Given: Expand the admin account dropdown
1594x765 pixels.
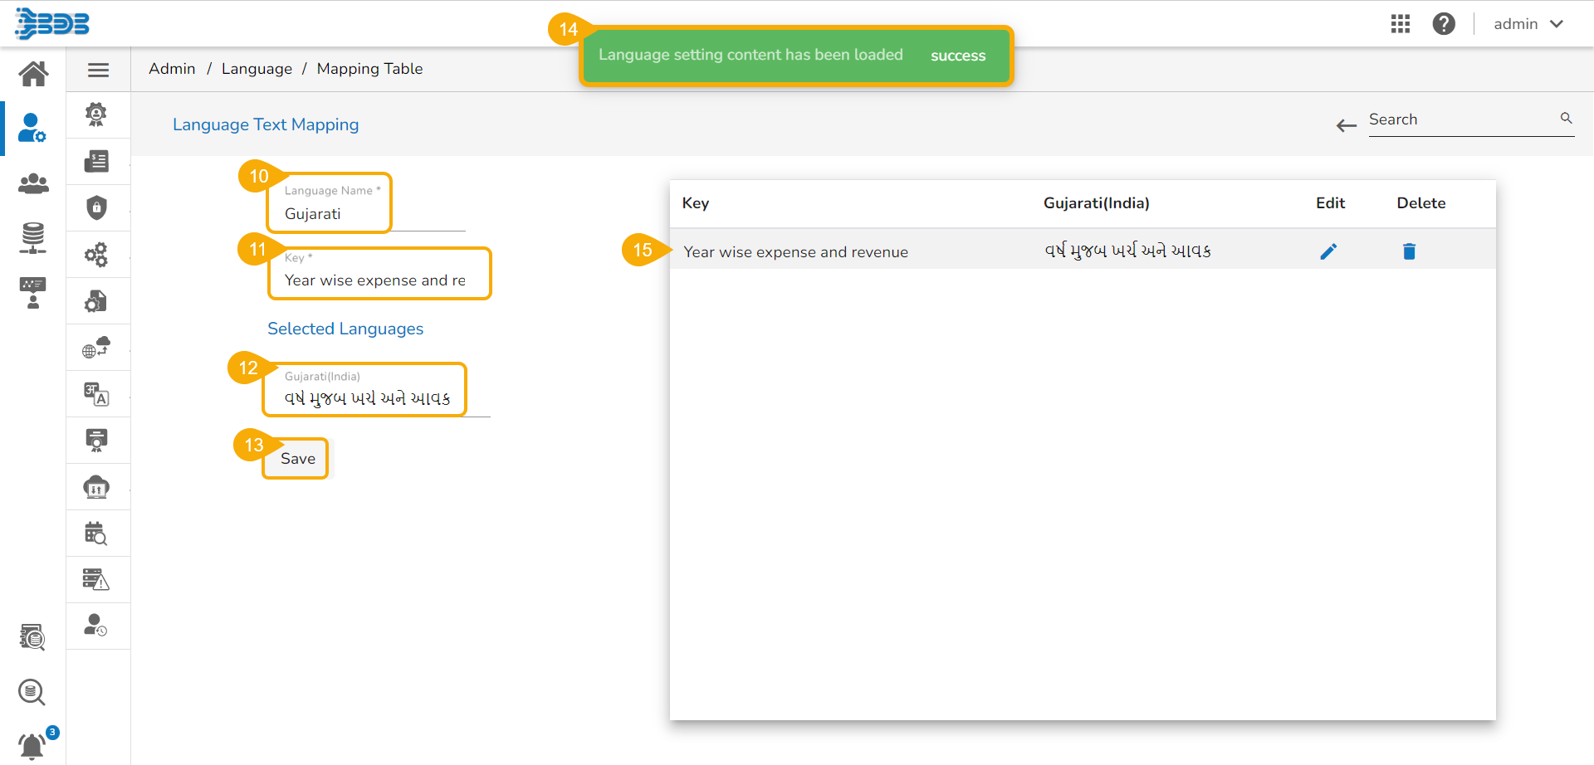Looking at the screenshot, I should tap(1528, 23).
